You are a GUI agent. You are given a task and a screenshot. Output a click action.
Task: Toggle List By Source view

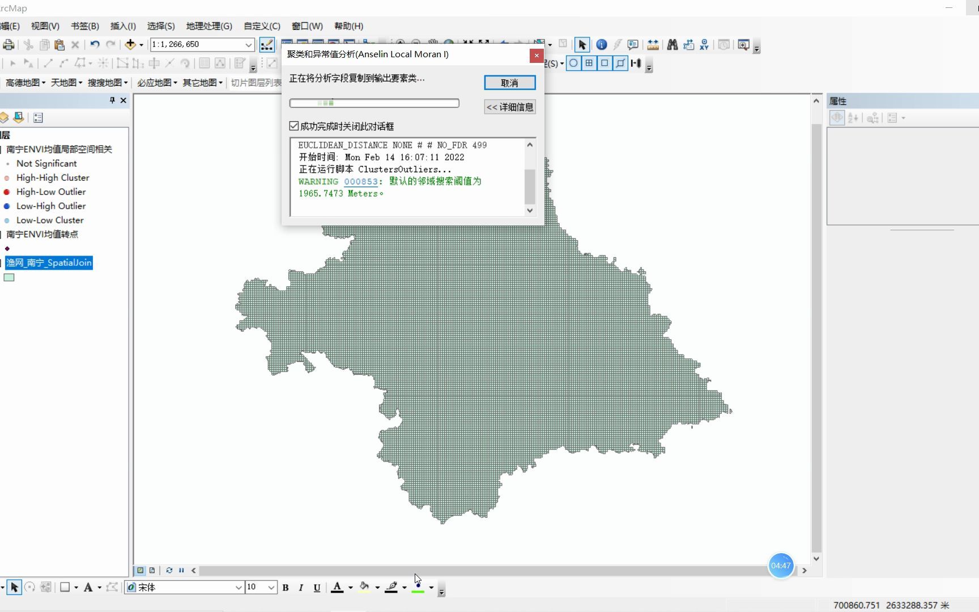[x=18, y=117]
